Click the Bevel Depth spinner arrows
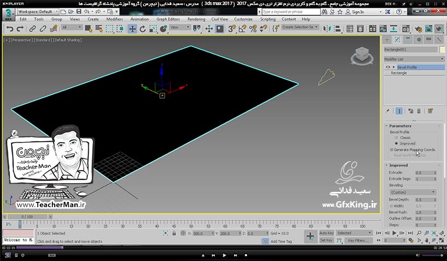 435,200
